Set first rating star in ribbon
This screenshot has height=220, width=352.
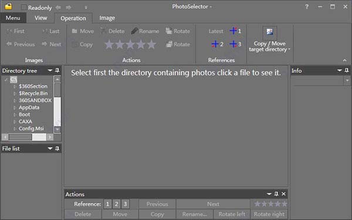coord(109,44)
